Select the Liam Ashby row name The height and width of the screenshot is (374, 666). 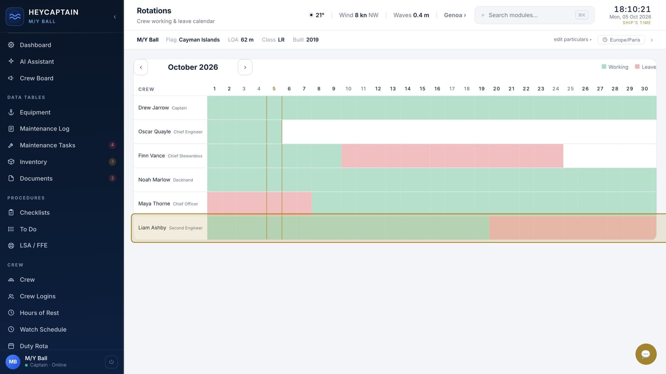(152, 228)
